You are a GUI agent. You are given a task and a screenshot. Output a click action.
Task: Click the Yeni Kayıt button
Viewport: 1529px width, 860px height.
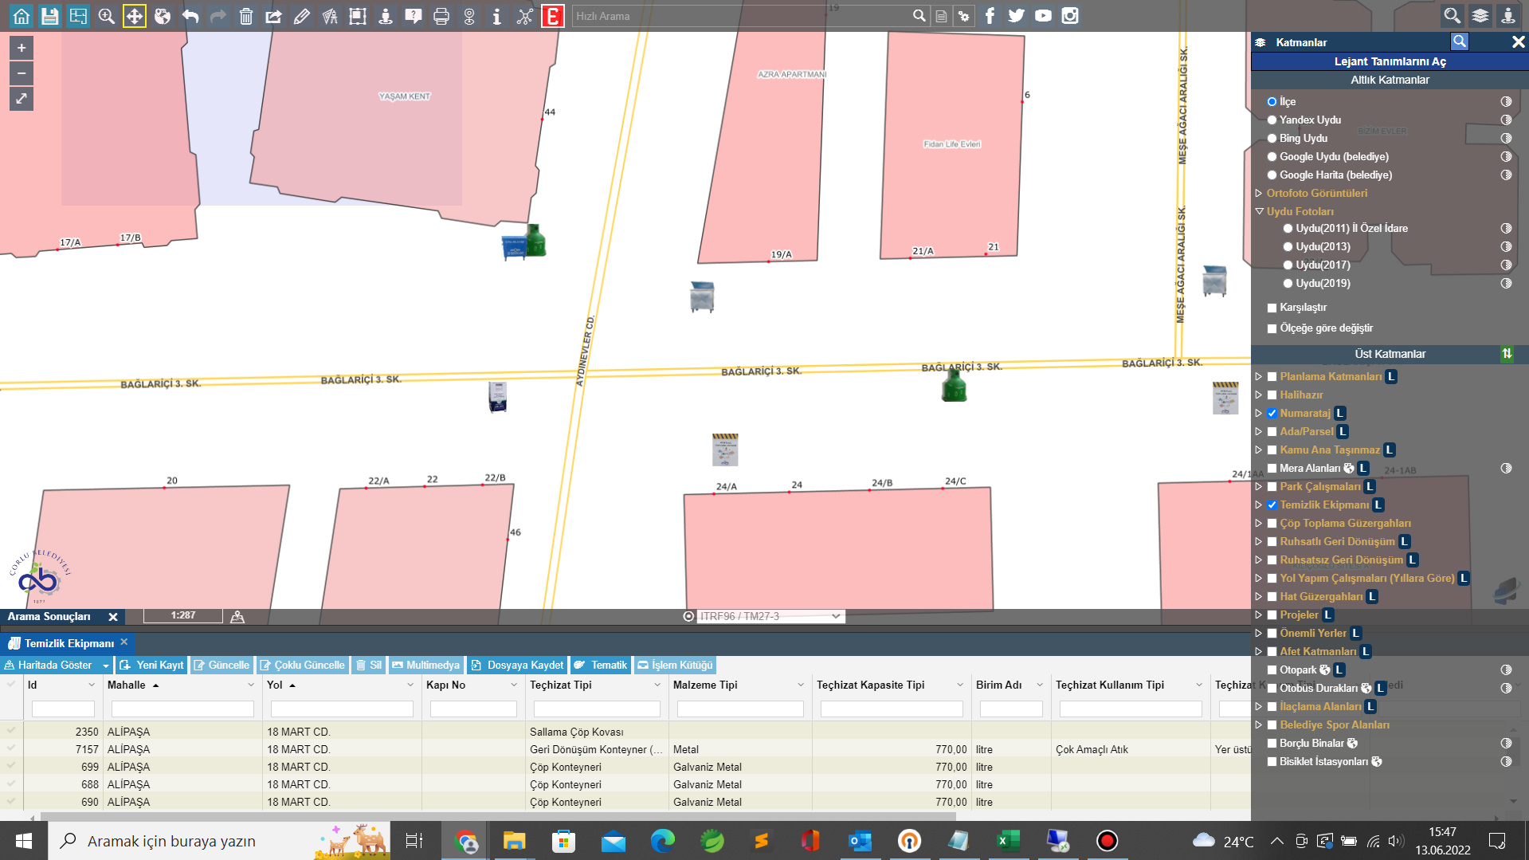pyautogui.click(x=152, y=665)
